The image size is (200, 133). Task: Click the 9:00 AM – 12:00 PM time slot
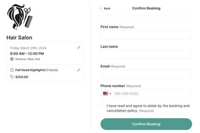(x=27, y=53)
